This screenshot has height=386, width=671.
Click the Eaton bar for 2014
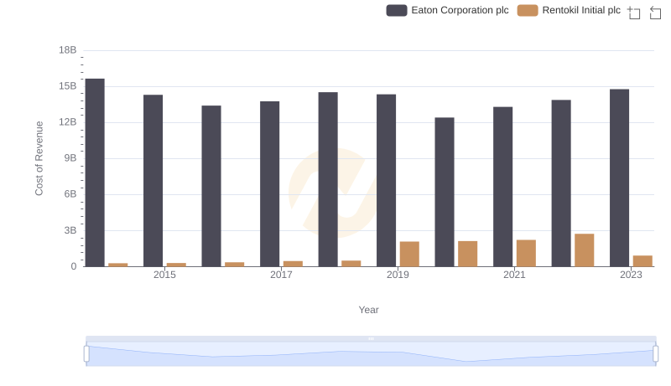[x=95, y=172]
